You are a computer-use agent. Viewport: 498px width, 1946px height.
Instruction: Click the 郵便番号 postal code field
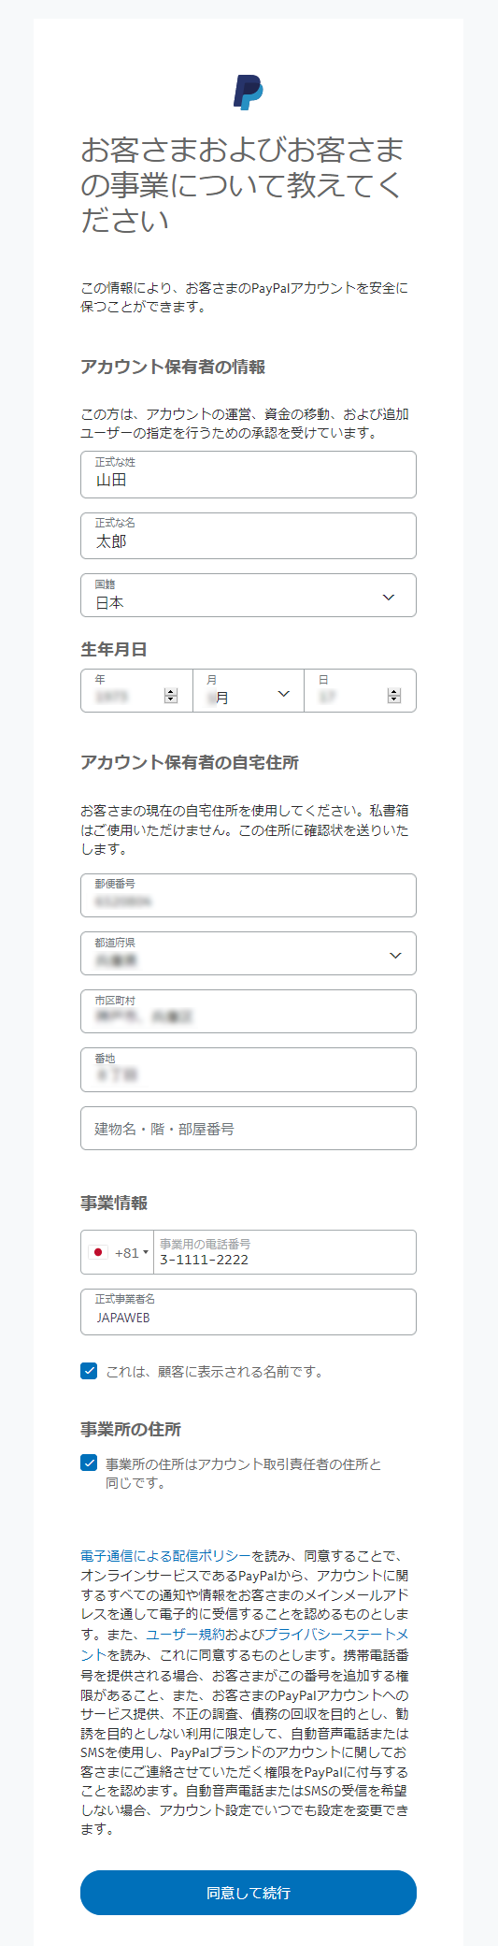tap(249, 896)
